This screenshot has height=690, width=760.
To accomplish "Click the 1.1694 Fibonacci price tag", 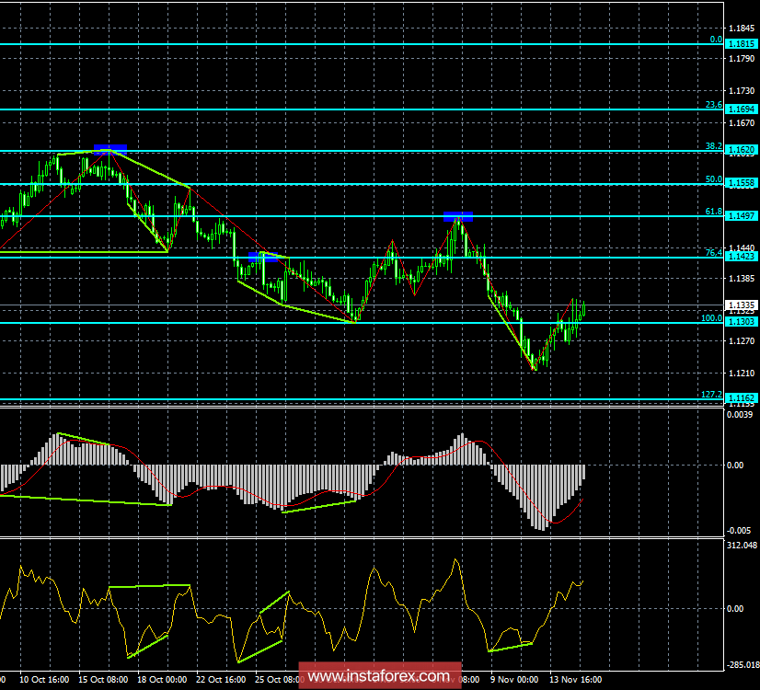I will tap(743, 109).
